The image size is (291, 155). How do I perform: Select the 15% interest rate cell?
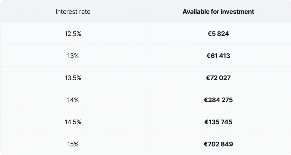pos(73,144)
